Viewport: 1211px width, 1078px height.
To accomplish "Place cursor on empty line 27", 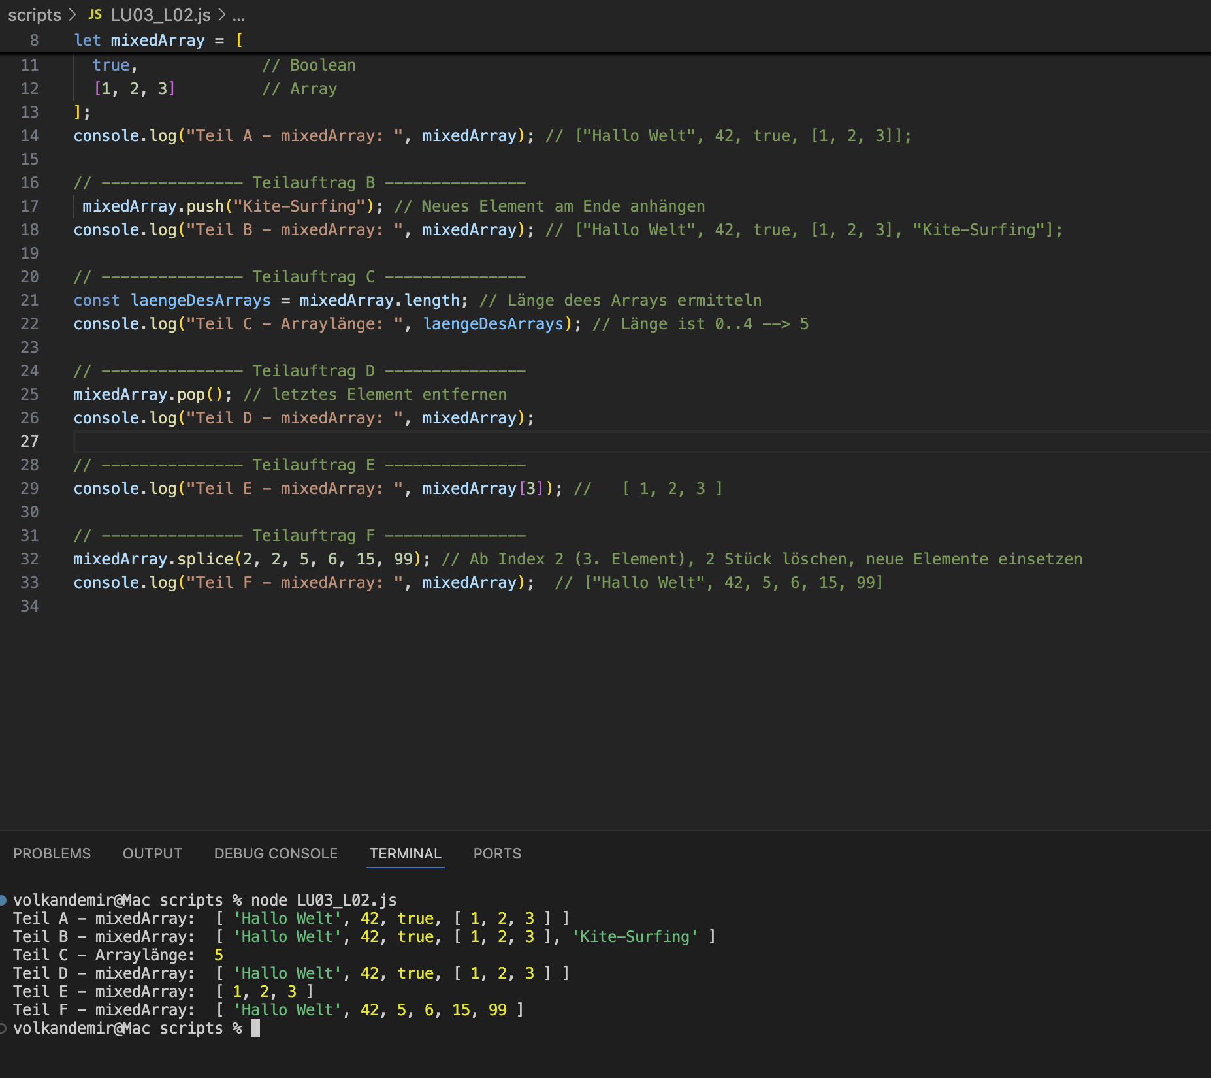I will 640,442.
